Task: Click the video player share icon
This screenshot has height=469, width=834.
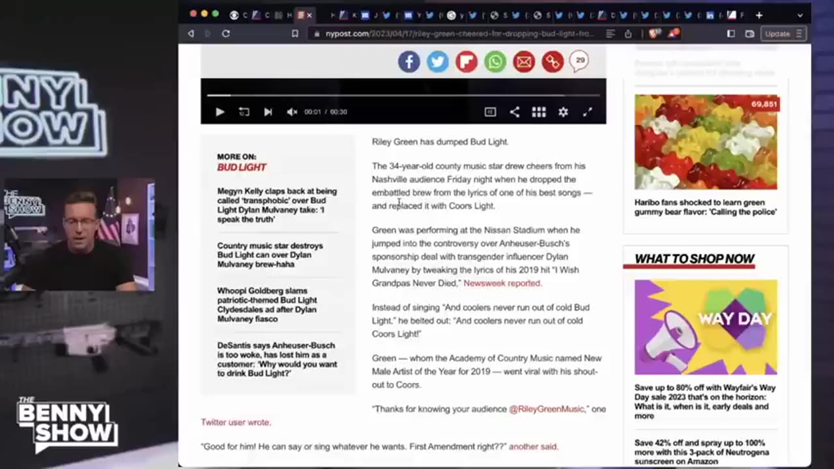Action: click(515, 112)
